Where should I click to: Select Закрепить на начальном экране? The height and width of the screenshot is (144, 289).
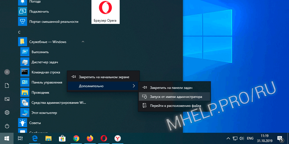(103, 77)
